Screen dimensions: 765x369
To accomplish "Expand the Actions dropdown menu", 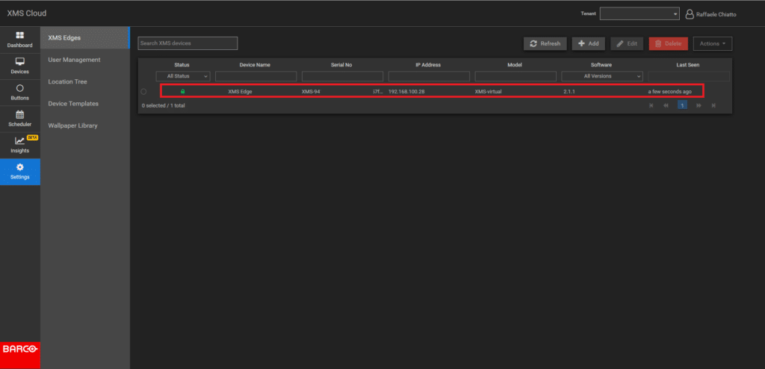I will (x=712, y=43).
